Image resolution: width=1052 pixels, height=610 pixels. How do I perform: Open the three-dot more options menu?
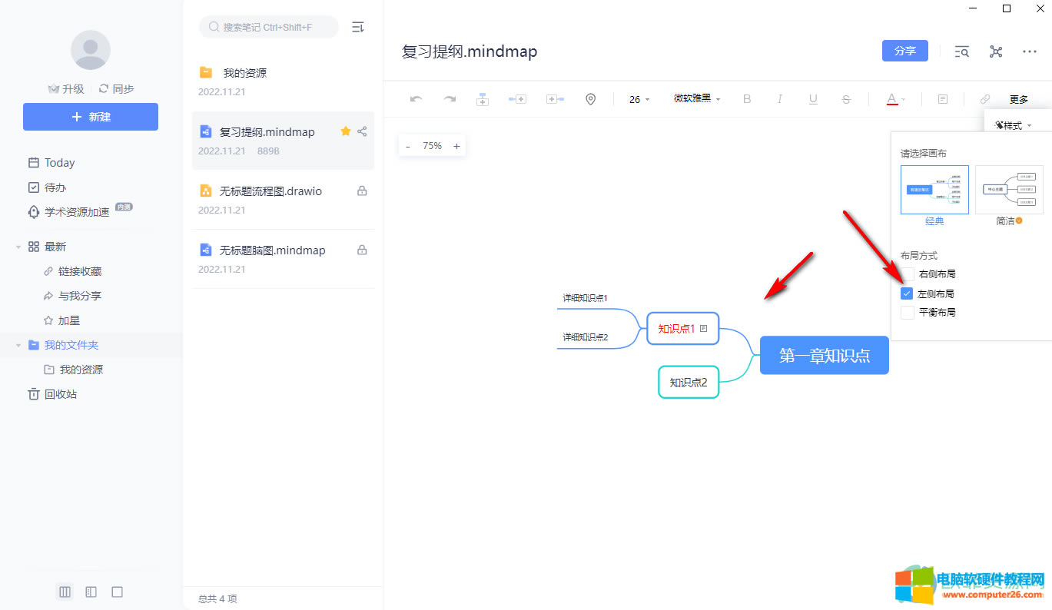(1030, 51)
